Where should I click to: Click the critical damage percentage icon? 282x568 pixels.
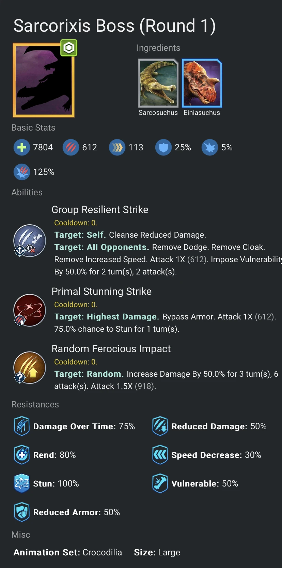click(22, 172)
